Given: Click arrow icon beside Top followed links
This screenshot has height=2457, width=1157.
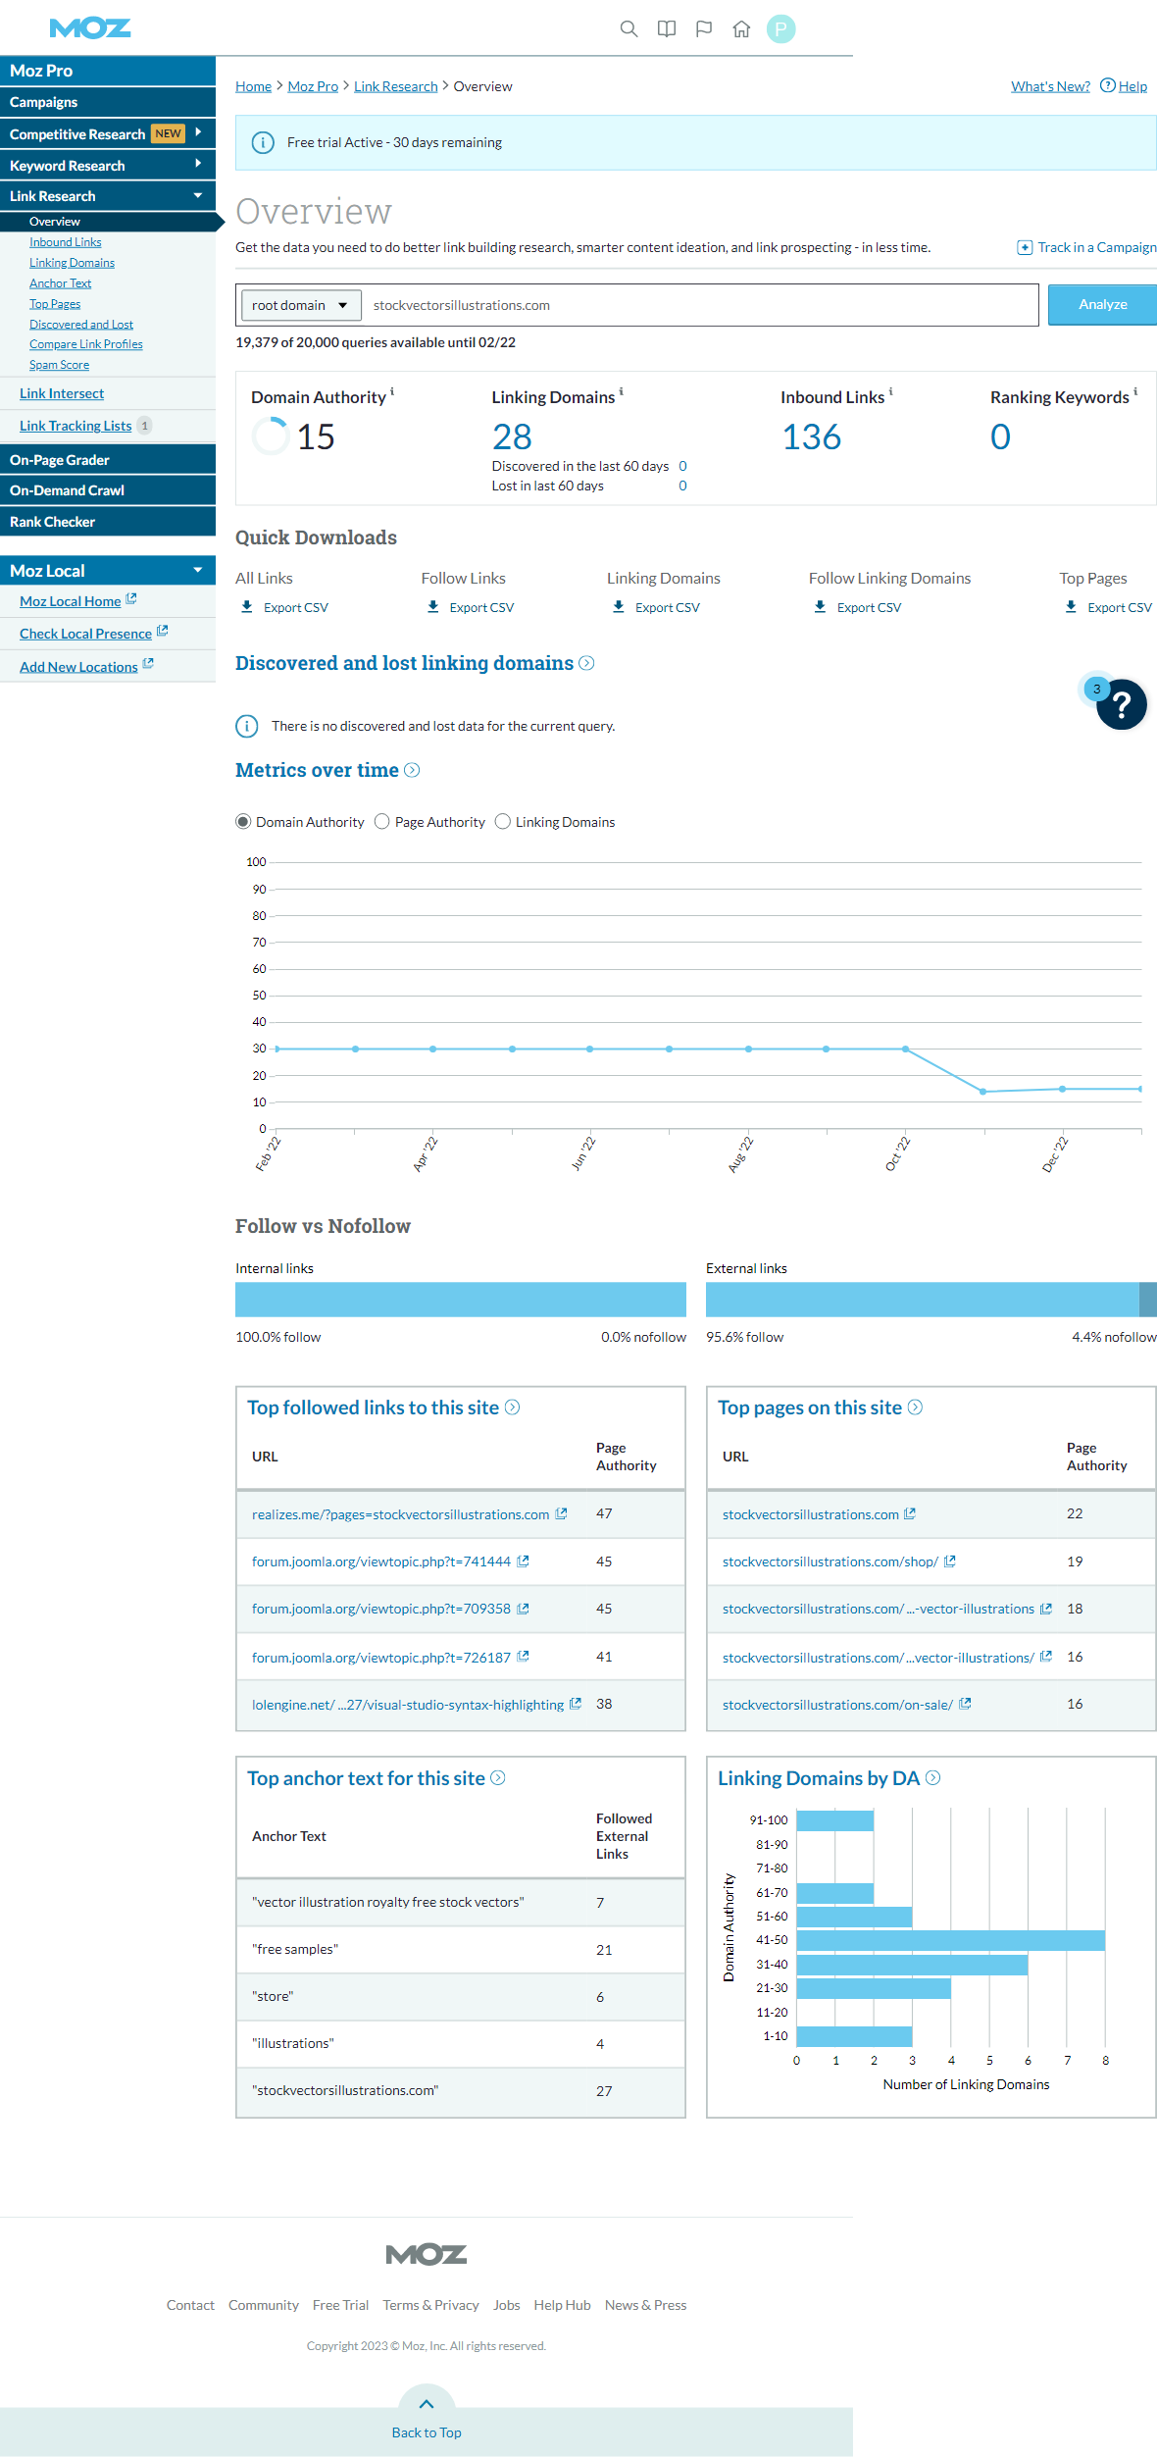Looking at the screenshot, I should (x=512, y=1408).
